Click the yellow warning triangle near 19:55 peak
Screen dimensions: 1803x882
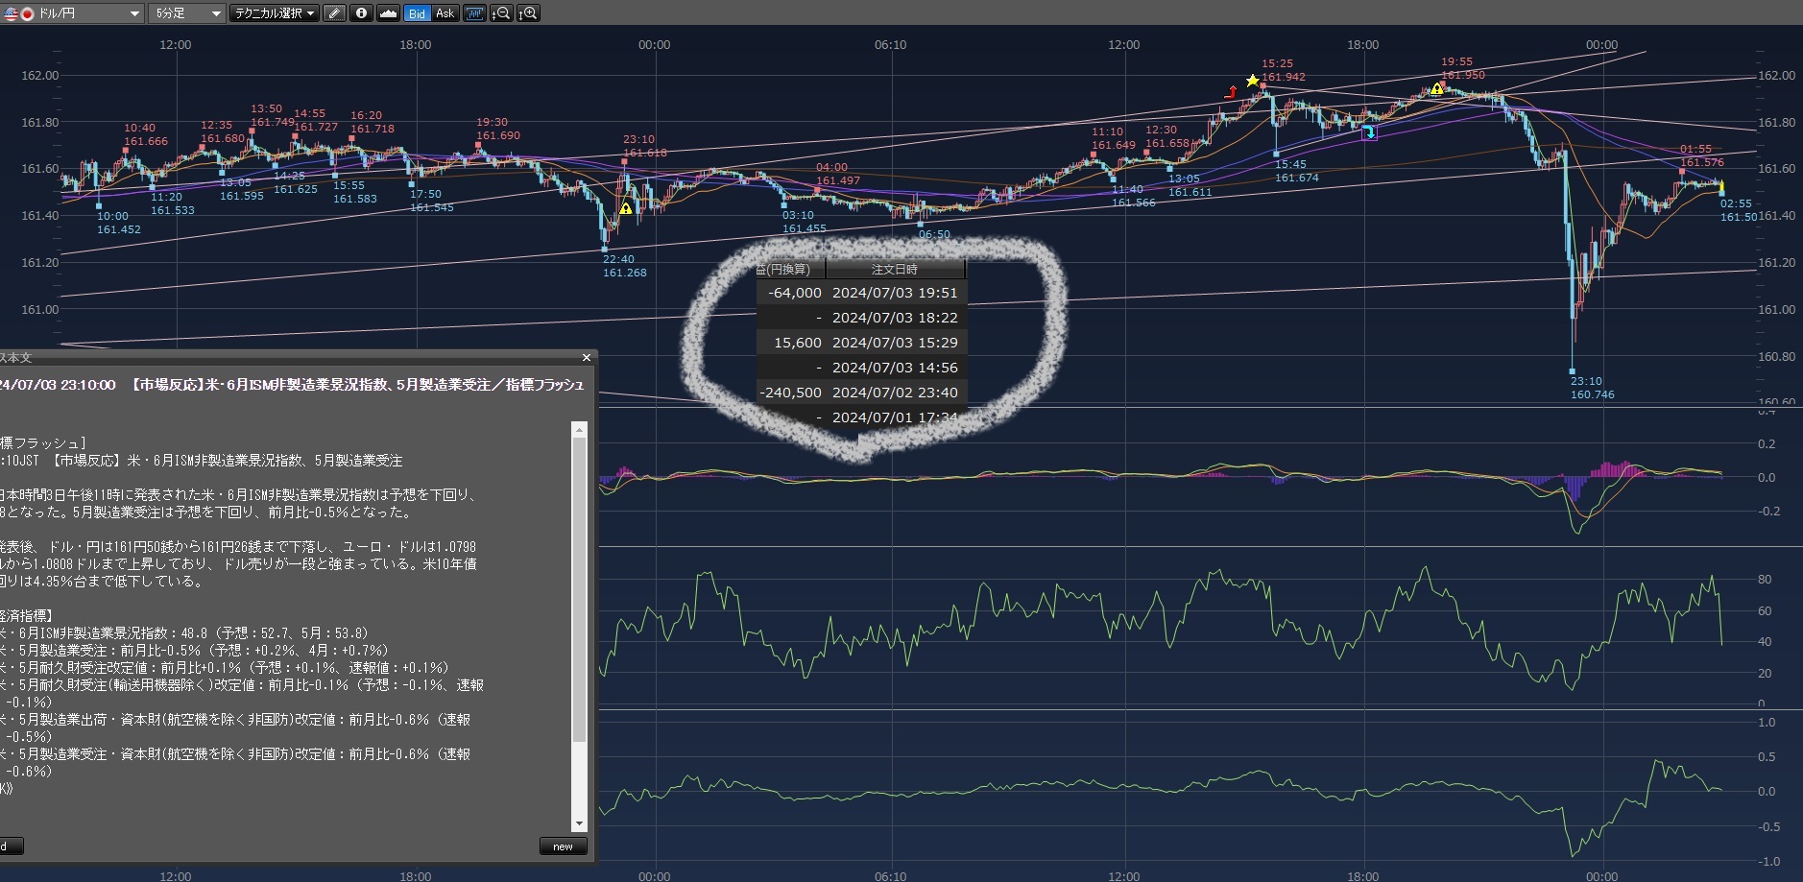pos(1436,89)
